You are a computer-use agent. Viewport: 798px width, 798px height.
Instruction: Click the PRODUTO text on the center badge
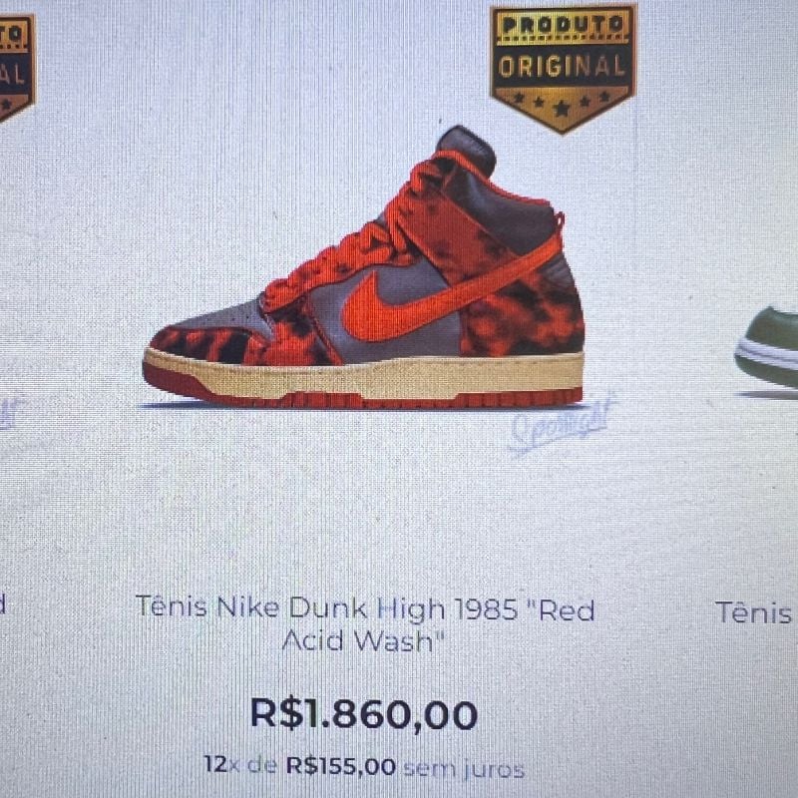pos(562,24)
